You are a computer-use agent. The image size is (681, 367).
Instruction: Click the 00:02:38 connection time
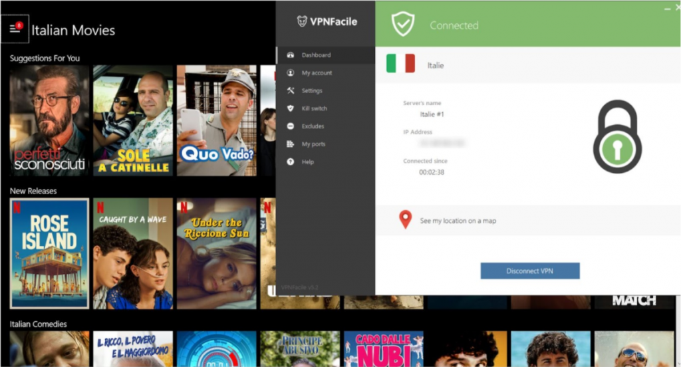click(x=431, y=172)
